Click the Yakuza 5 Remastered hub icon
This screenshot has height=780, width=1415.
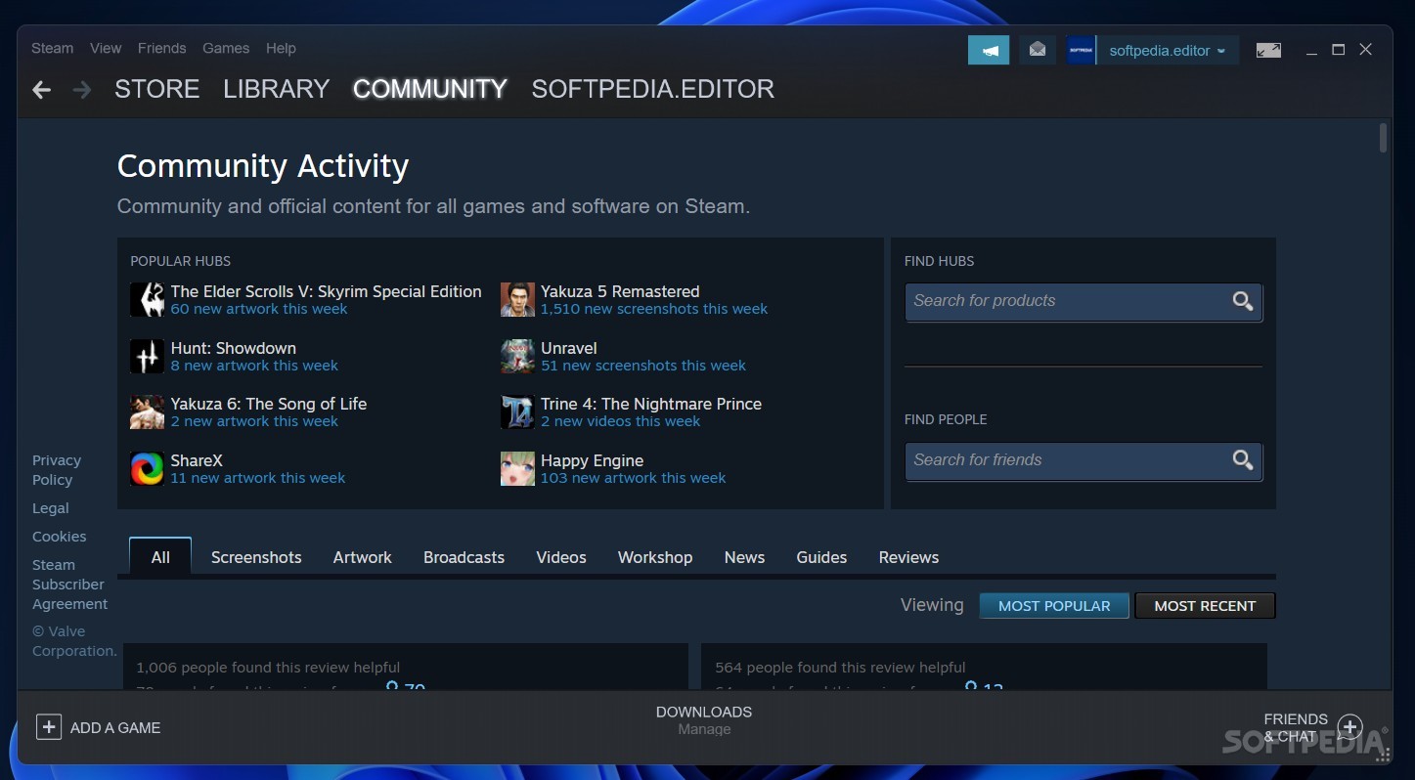(518, 299)
